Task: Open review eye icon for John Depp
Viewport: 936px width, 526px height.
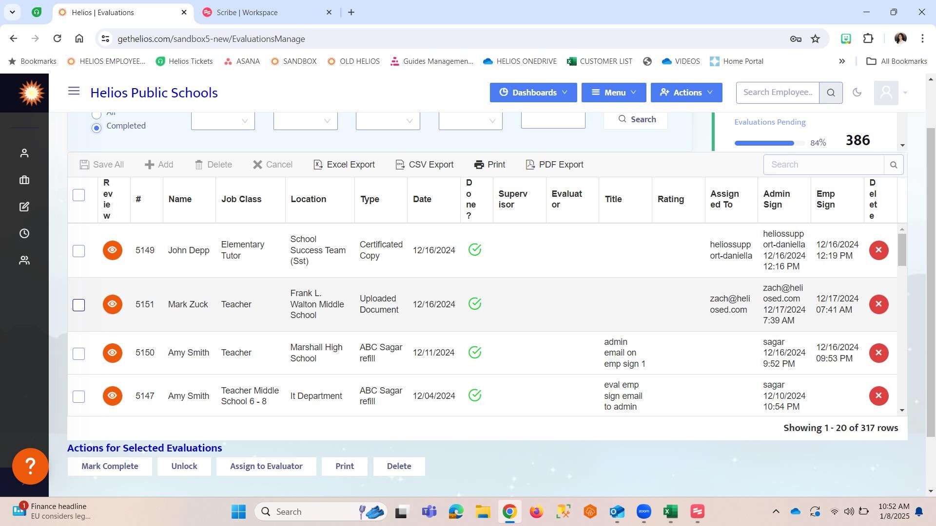Action: 112,250
